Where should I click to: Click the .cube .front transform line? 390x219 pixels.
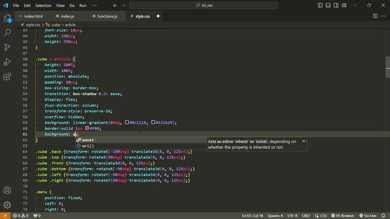pos(95,163)
